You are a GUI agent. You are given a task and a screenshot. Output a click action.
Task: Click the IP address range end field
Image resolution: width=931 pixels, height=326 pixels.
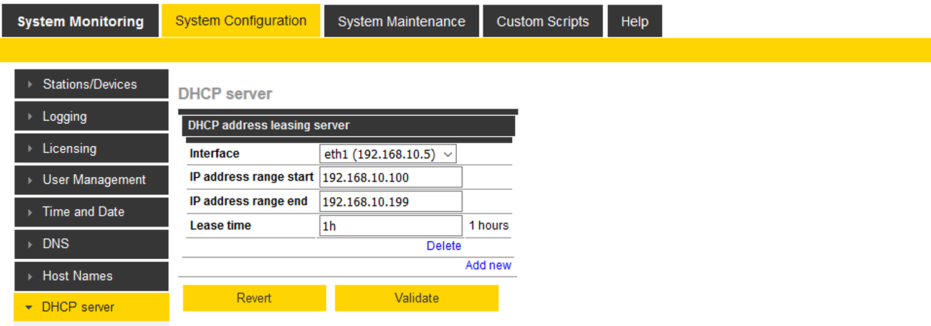[391, 202]
